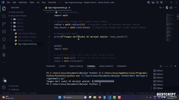
Task: Open Customize Layout icon in title bar
Action: (x=161, y=2)
